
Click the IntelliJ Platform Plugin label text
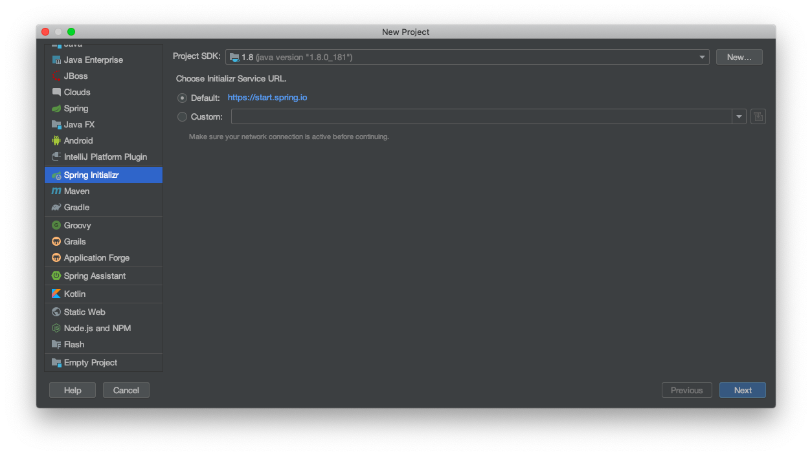[106, 157]
